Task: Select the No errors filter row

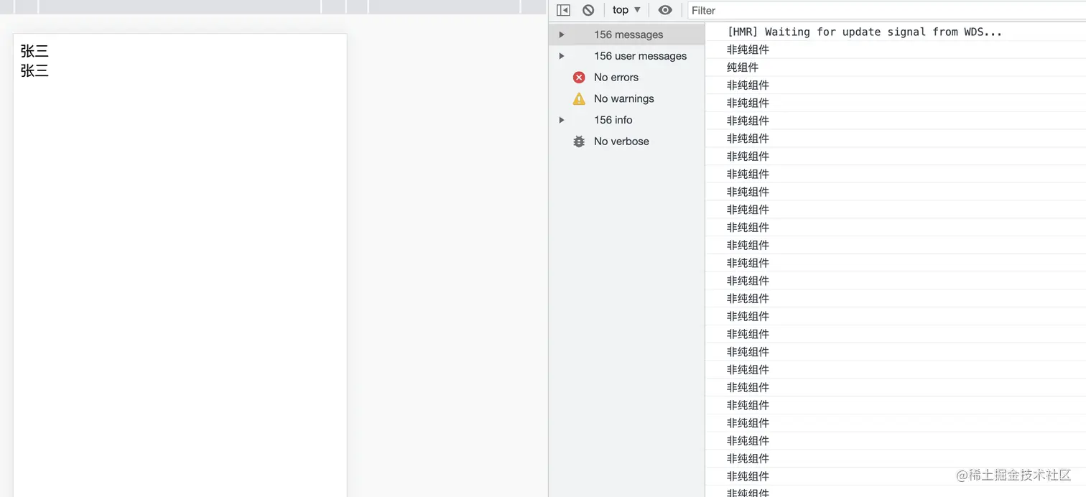Action: [x=627, y=78]
